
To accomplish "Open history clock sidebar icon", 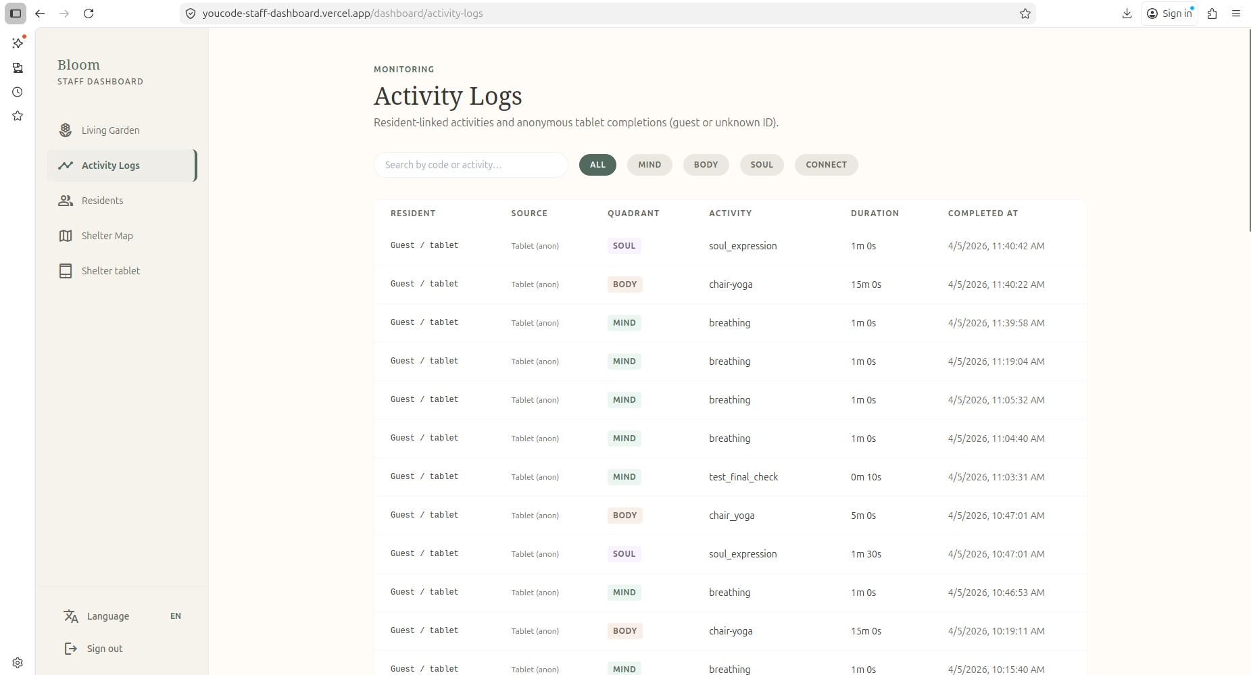I will (18, 92).
